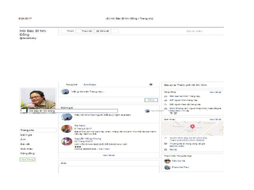Click Pé Pành's avatar thumbnail
Viewport: 254px width, 190px height.
coord(67,129)
